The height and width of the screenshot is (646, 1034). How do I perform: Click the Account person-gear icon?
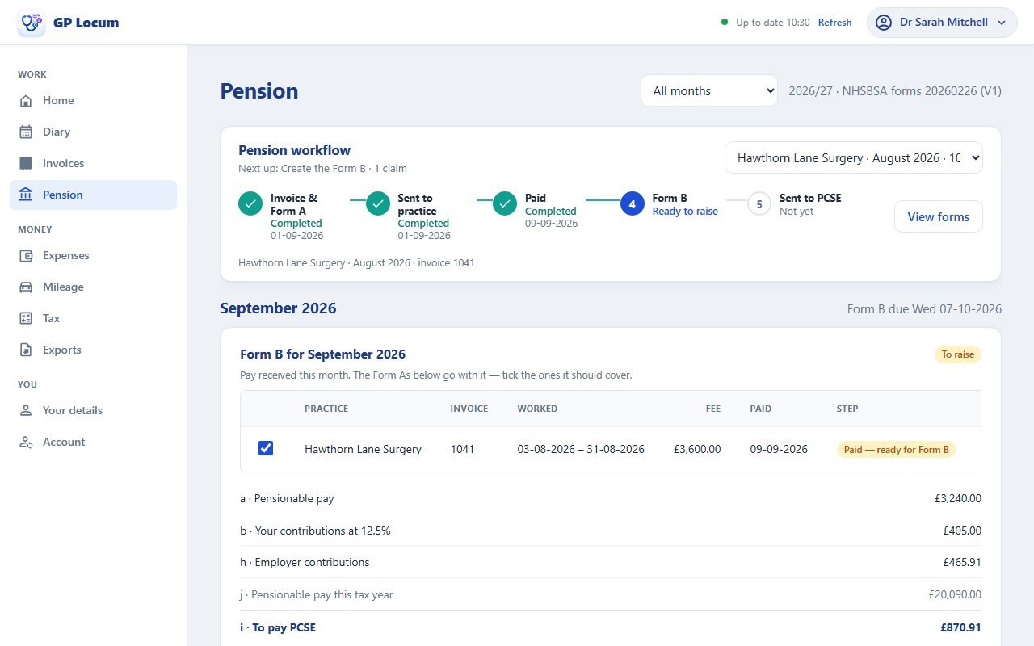pos(26,443)
